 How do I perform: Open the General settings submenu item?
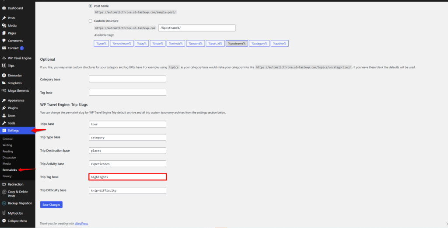7,139
